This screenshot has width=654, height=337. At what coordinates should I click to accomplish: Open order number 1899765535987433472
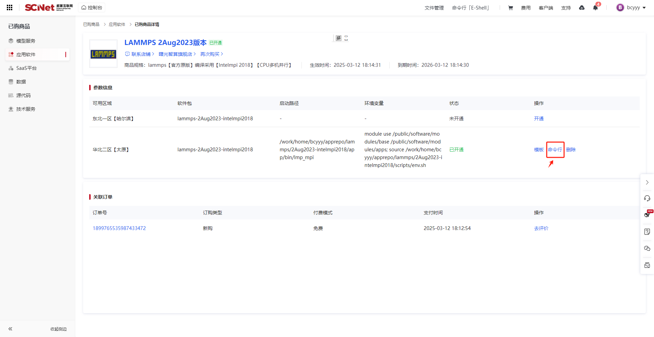click(119, 228)
